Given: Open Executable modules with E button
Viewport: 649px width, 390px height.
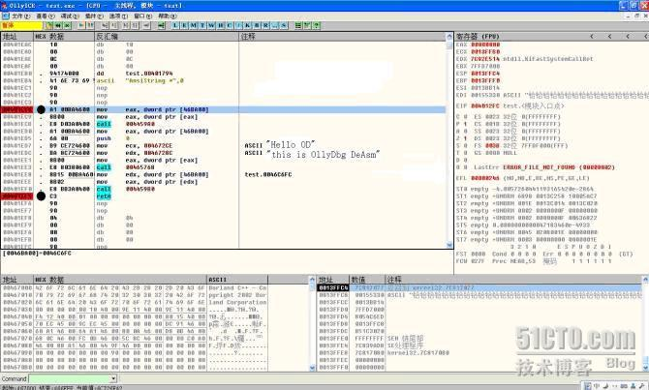Looking at the screenshot, I should pos(184,25).
